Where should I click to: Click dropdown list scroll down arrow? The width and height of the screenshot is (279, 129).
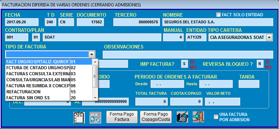95,98
